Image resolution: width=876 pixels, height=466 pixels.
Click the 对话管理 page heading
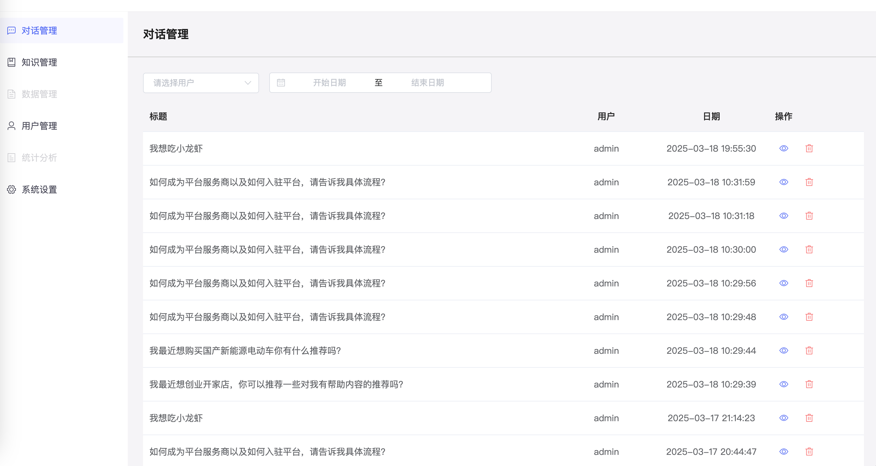[x=166, y=34]
